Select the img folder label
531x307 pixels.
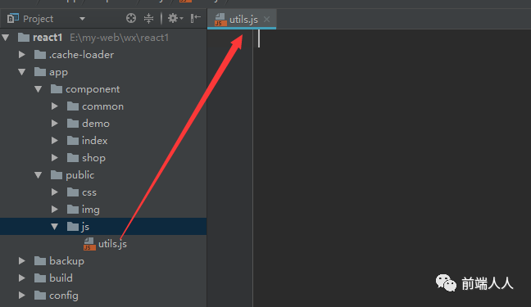tap(90, 210)
